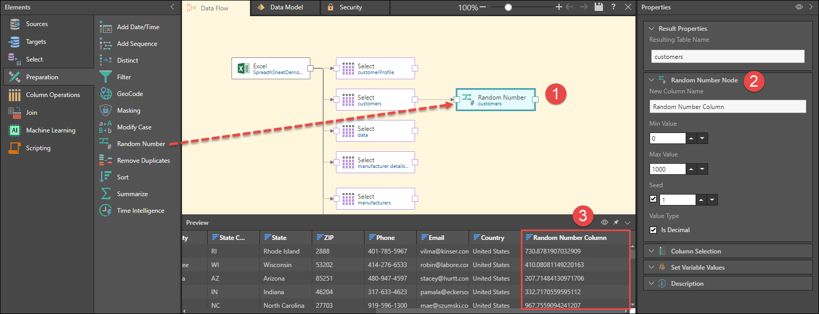Screen dimensions: 819x314
Task: Click the New Column Name field
Action: click(x=727, y=106)
